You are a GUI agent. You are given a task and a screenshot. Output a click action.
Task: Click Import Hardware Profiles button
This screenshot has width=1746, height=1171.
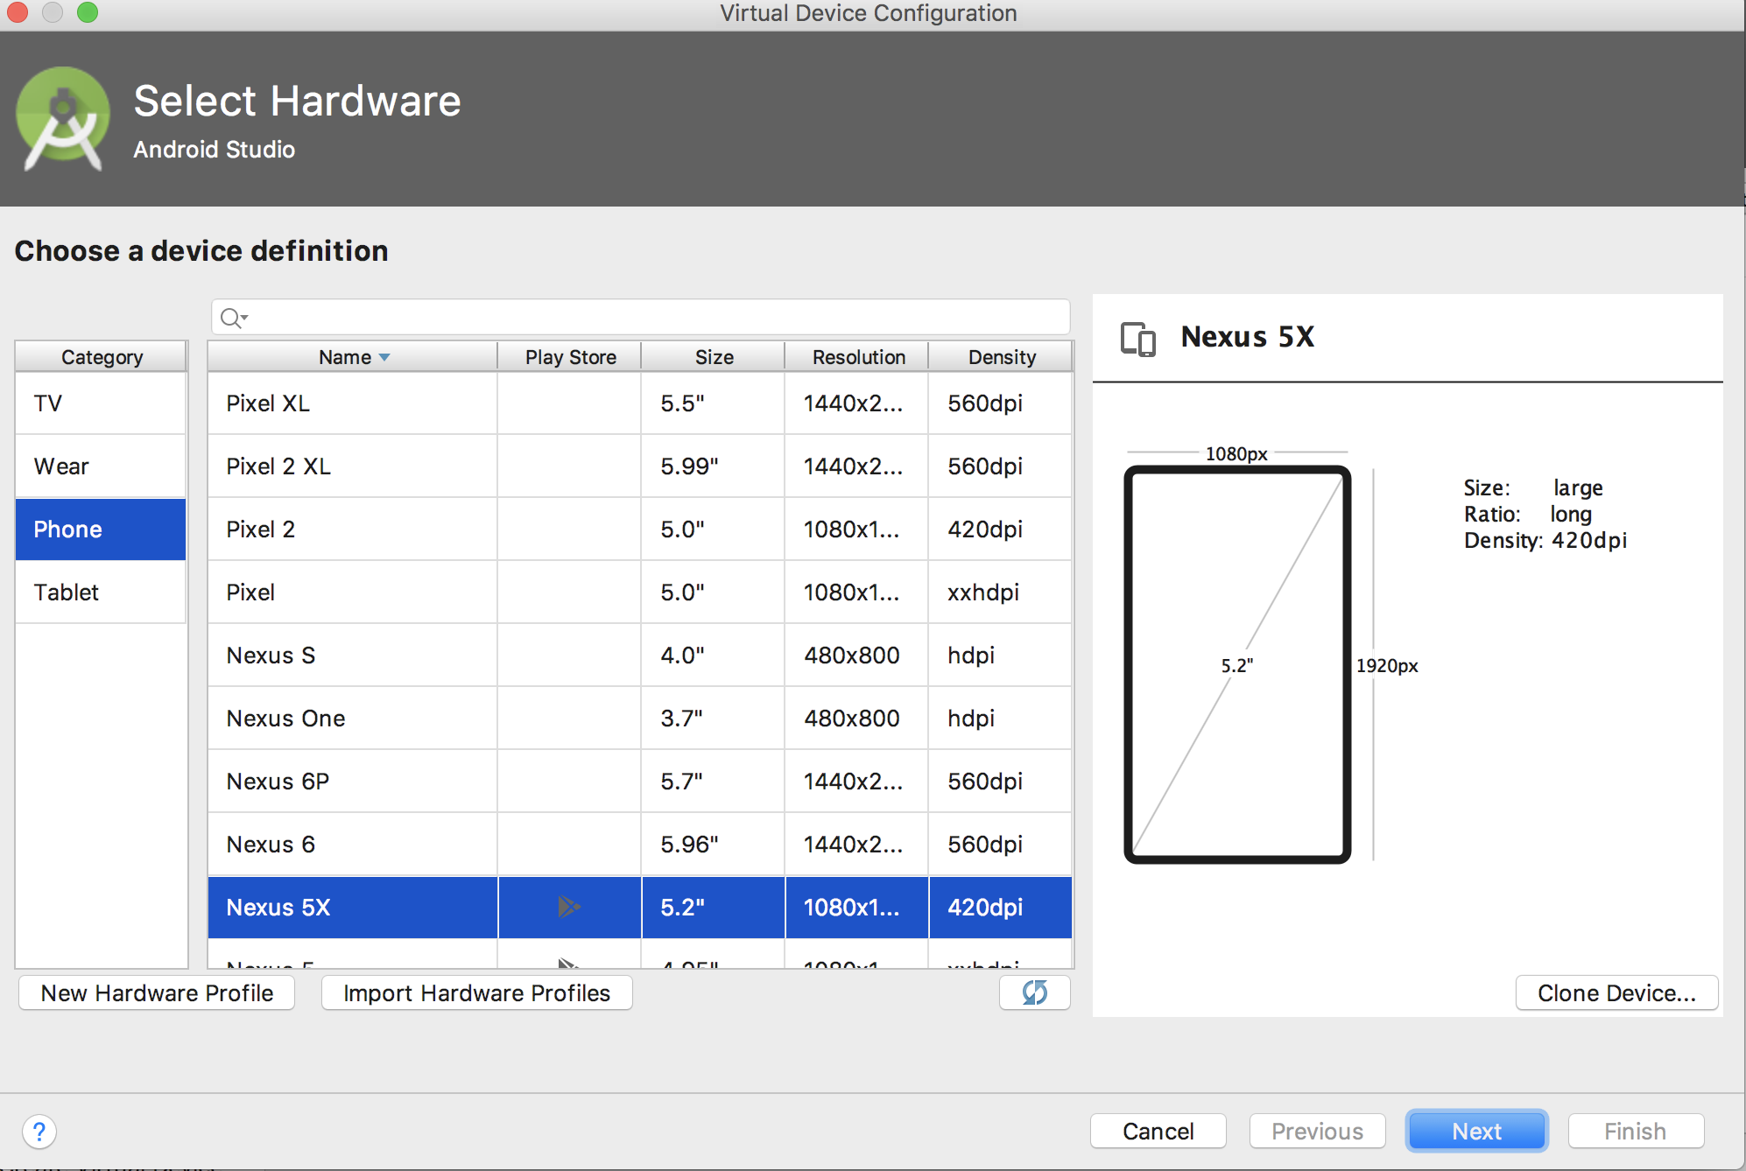(476, 993)
